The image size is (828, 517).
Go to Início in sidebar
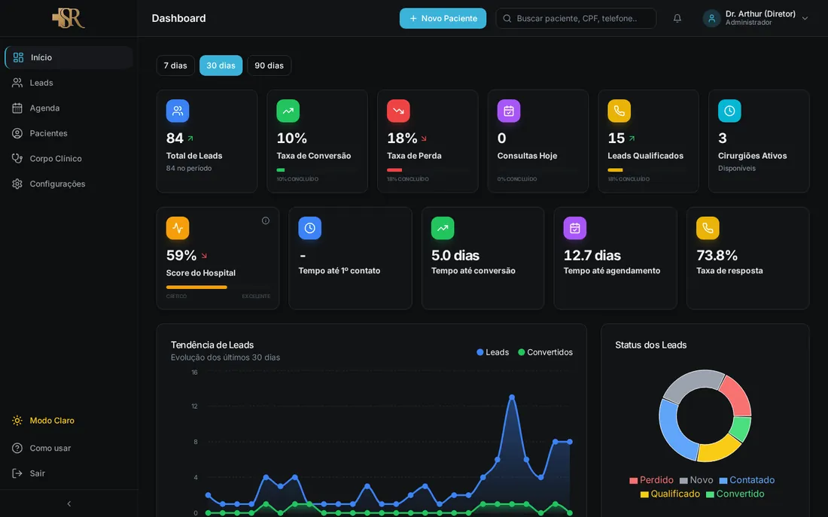(x=68, y=57)
